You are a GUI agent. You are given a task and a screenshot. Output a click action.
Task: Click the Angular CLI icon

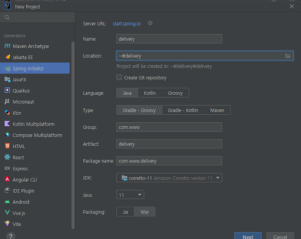(7, 179)
